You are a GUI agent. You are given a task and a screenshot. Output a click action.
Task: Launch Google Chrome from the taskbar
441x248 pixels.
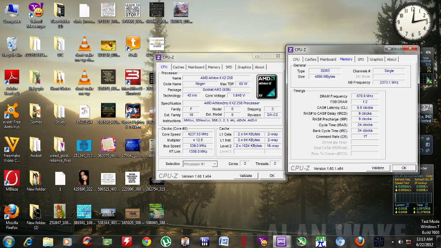[x=146, y=241]
